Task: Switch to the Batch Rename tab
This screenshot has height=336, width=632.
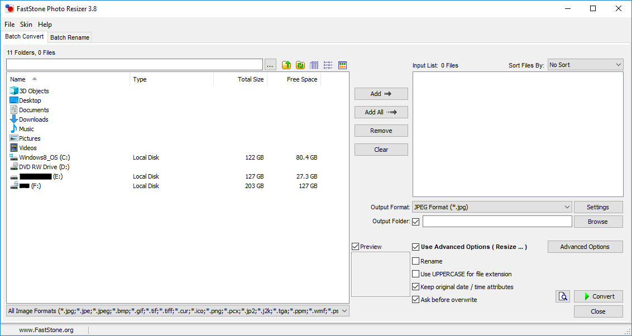Action: point(69,37)
